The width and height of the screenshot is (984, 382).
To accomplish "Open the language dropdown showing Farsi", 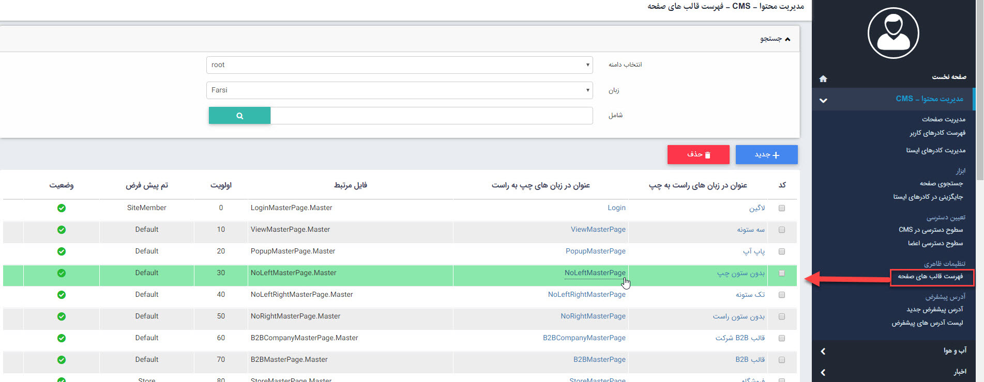I will (x=399, y=90).
